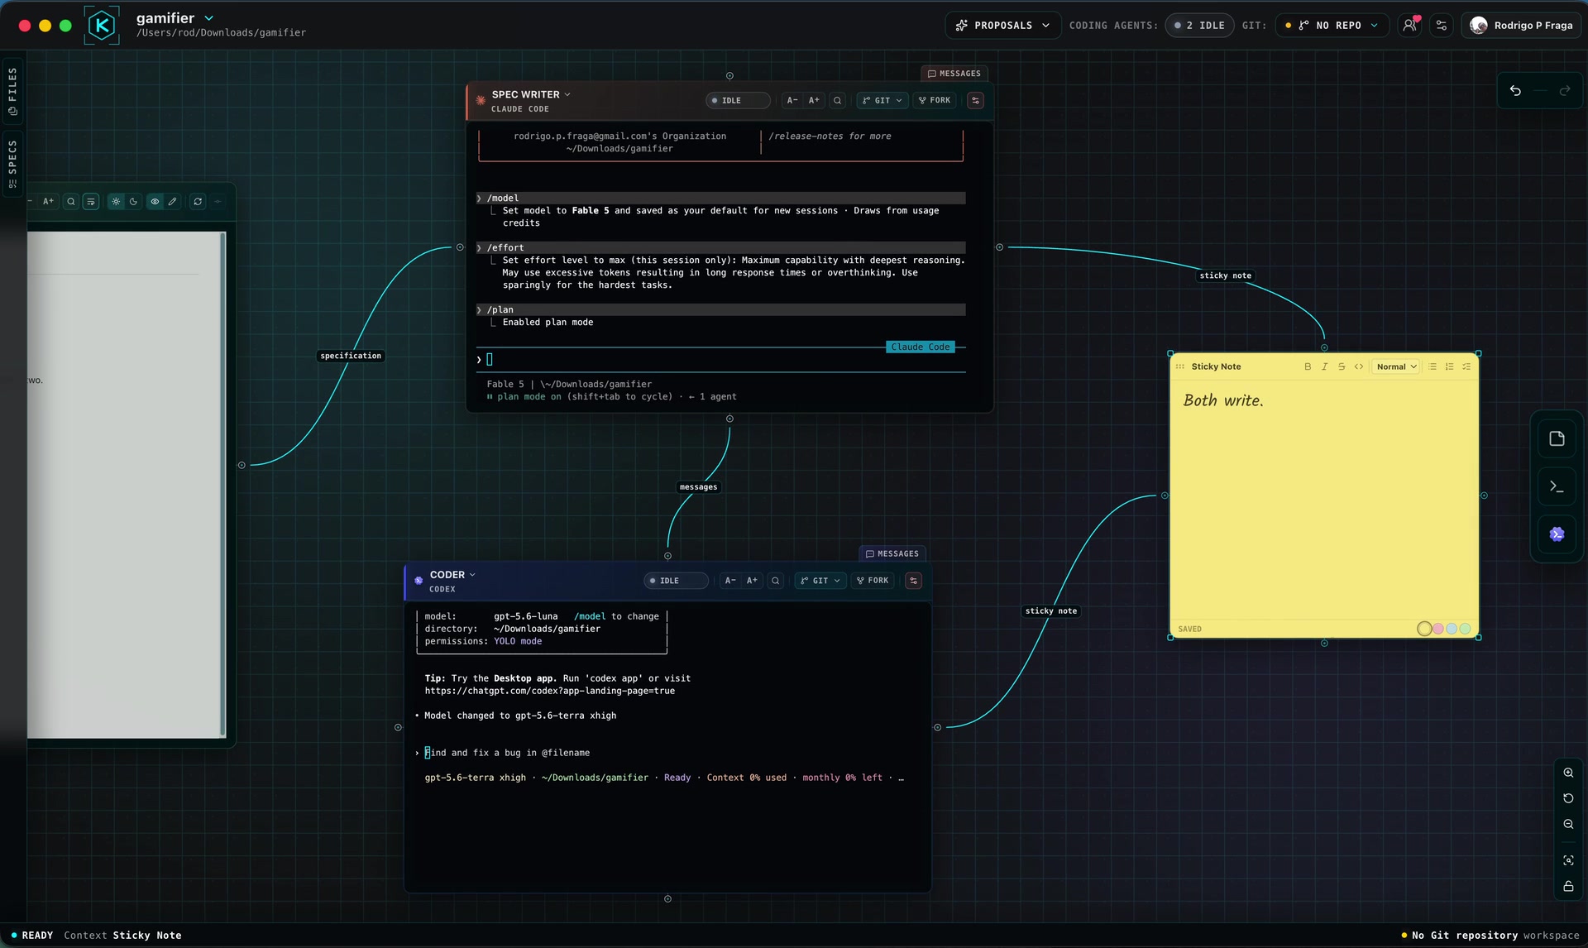Viewport: 1588px width, 948px height.
Task: Open the Messages tab above Coder
Action: 892,553
